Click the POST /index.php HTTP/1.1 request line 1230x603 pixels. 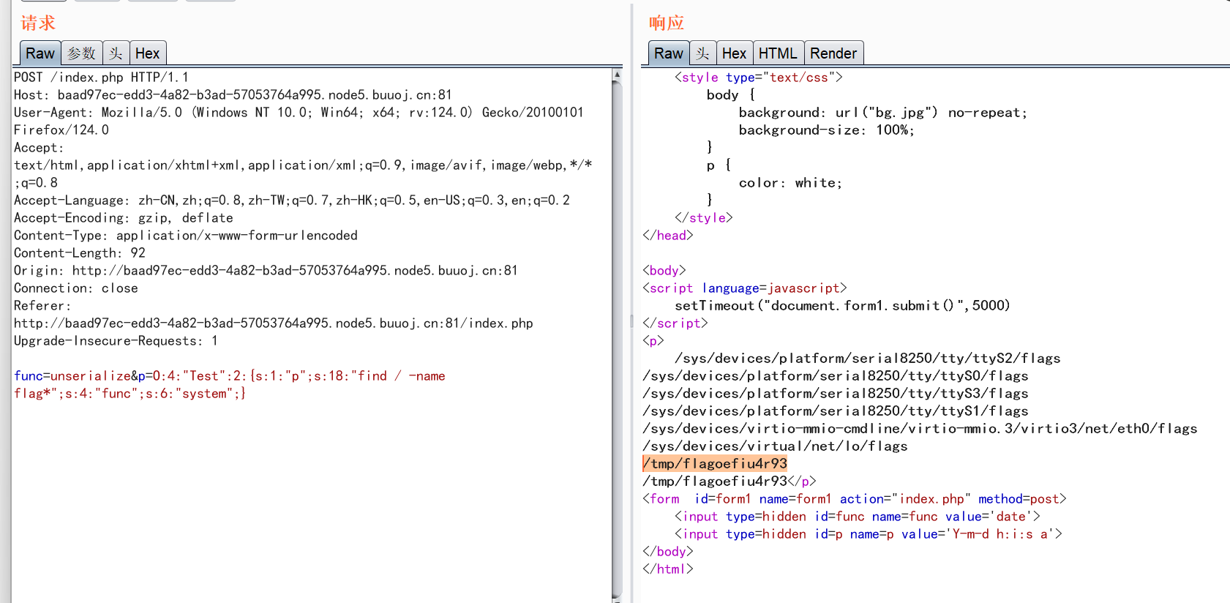click(x=101, y=77)
